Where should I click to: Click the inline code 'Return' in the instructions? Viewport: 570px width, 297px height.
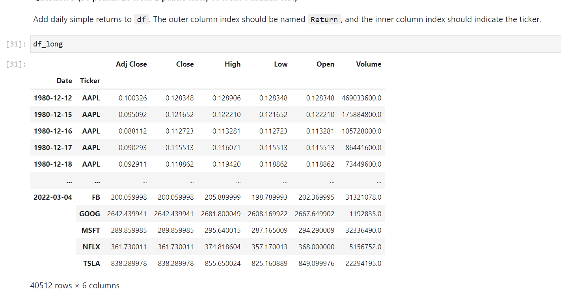pos(324,19)
